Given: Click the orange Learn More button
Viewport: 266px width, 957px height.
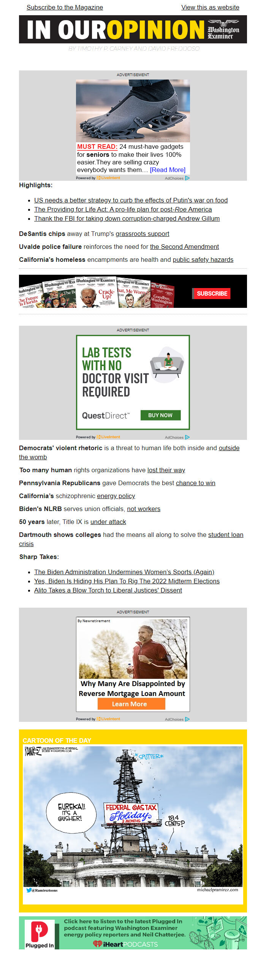Looking at the screenshot, I should 131,704.
